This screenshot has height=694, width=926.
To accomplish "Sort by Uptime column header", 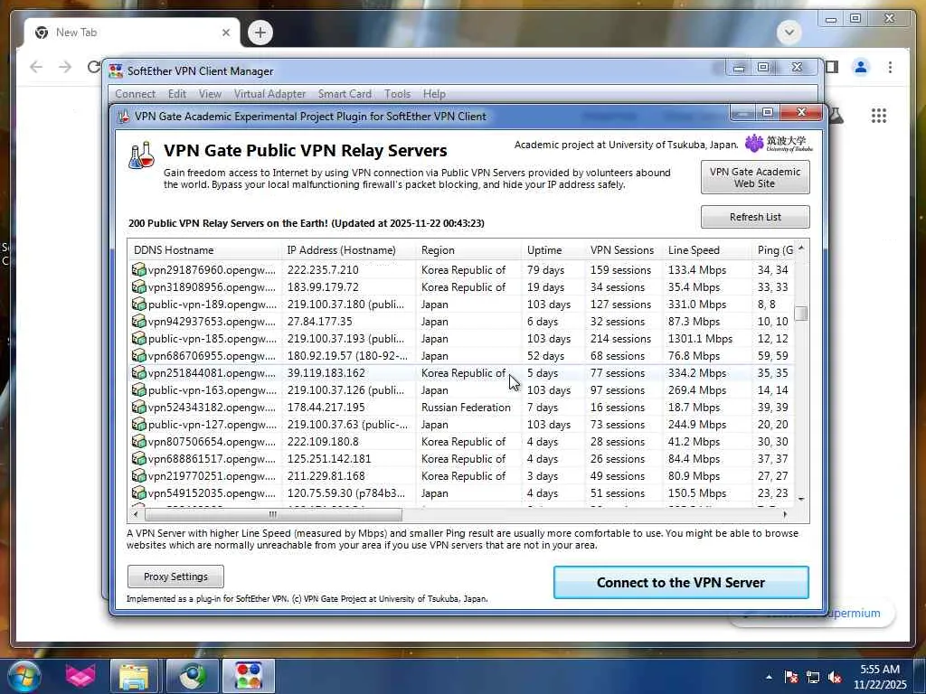I will pyautogui.click(x=553, y=249).
